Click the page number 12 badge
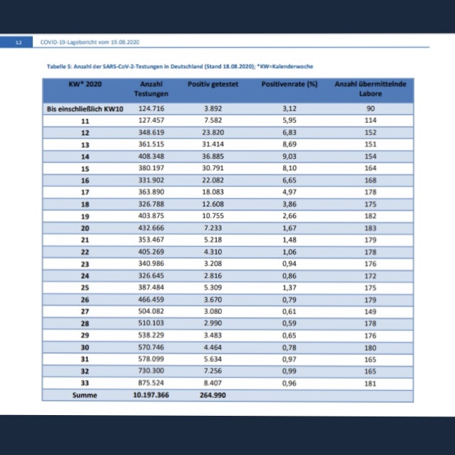455x455 pixels. point(19,42)
